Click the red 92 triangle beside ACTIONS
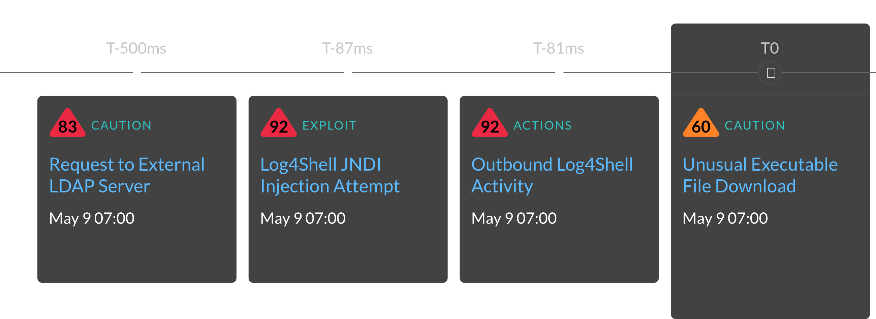Viewport: 876px width, 319px height. [x=490, y=123]
